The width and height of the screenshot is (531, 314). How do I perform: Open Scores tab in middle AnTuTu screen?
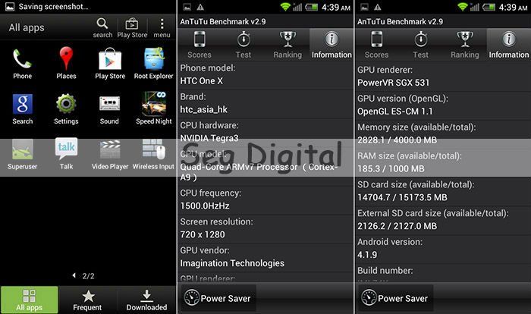tap(199, 45)
